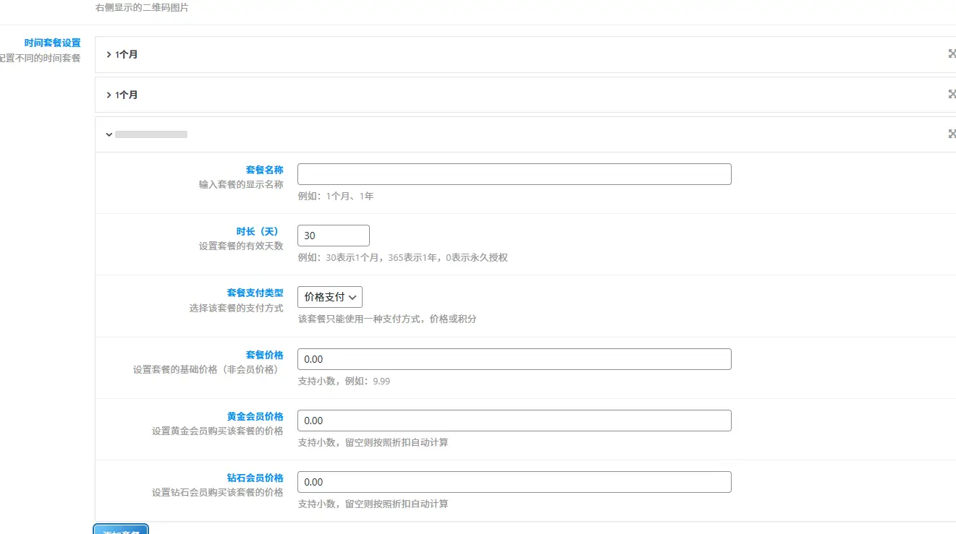The height and width of the screenshot is (534, 956).
Task: Expand the first 1个月 package panel
Action: (x=122, y=55)
